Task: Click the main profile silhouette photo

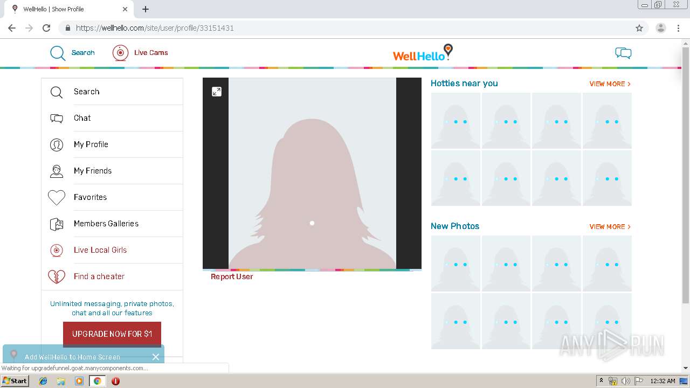Action: pyautogui.click(x=312, y=173)
